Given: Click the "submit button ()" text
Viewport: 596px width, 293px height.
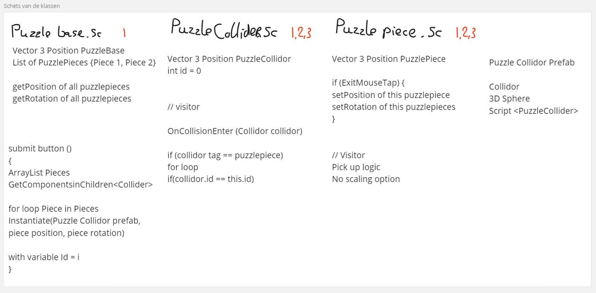Looking at the screenshot, I should coord(40,149).
